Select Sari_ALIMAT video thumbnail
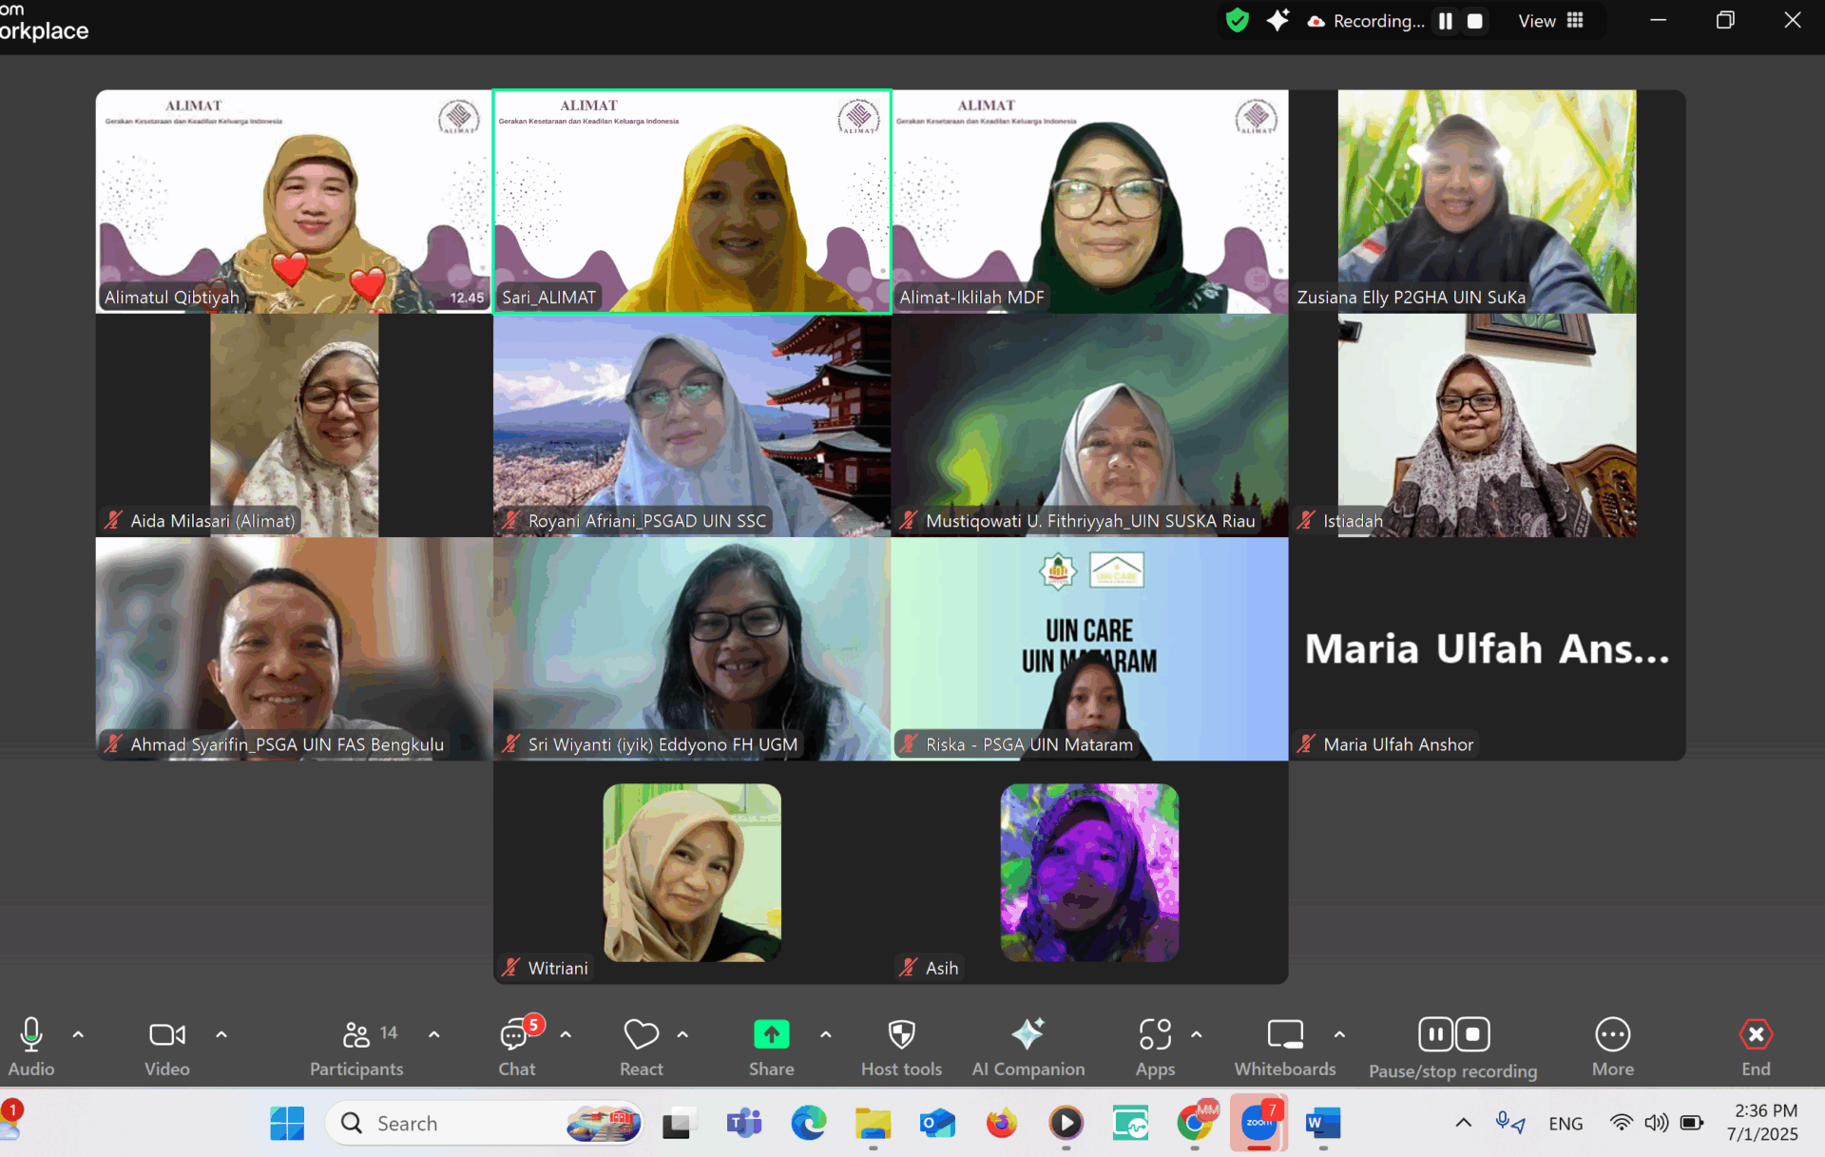The width and height of the screenshot is (1825, 1157). click(691, 202)
